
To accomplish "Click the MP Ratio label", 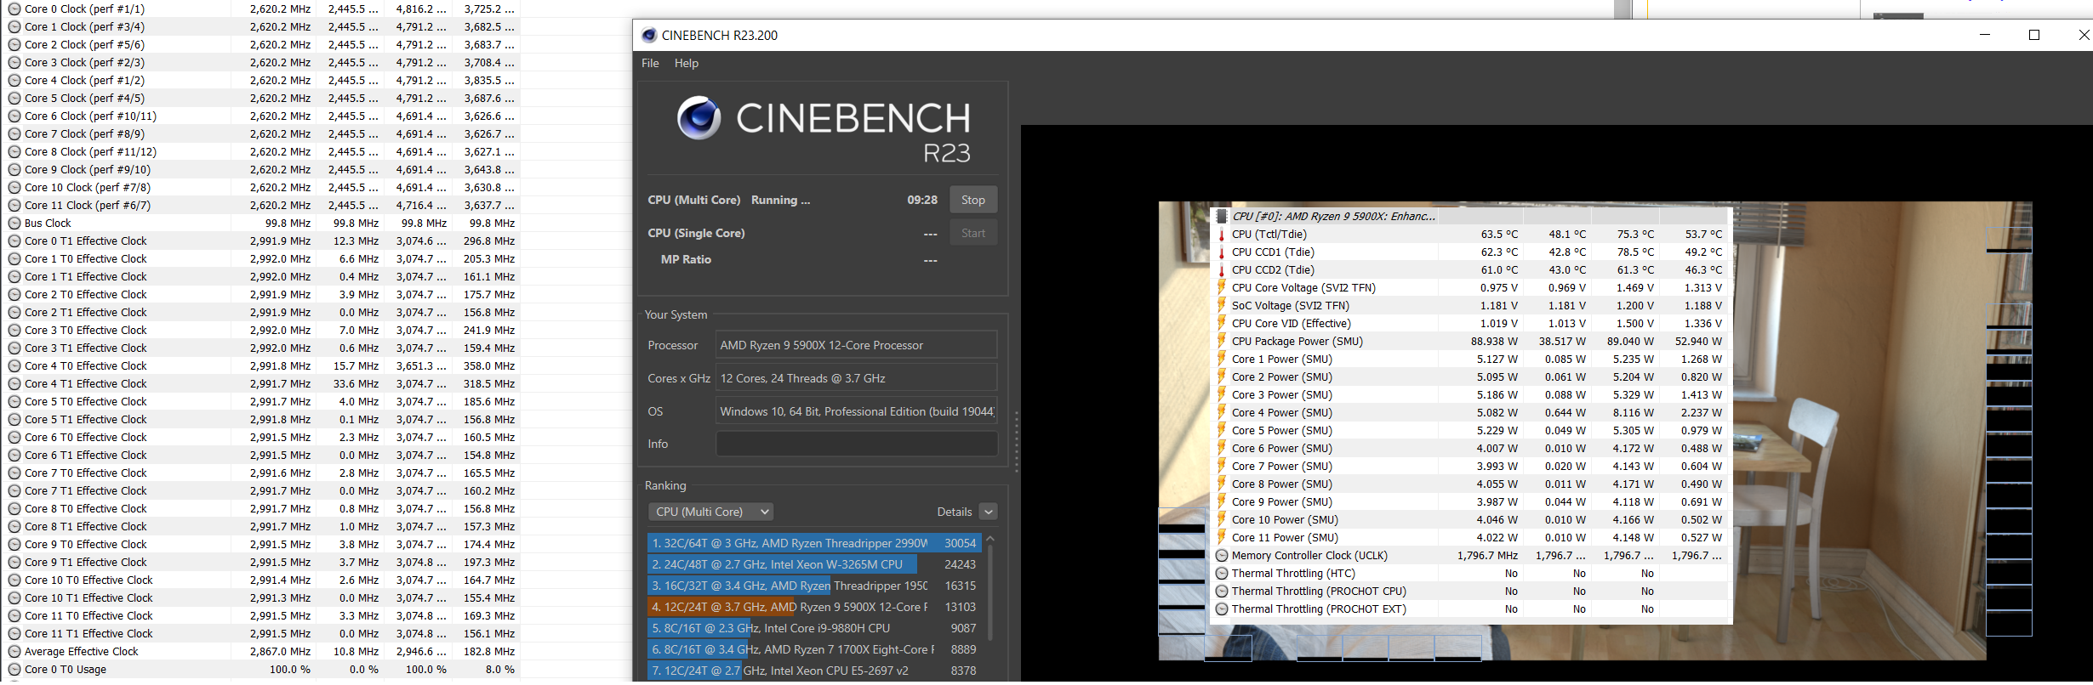I will point(686,259).
